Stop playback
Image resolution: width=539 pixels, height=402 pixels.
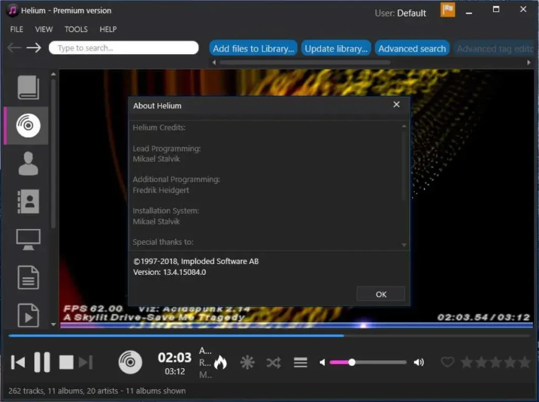(x=66, y=362)
